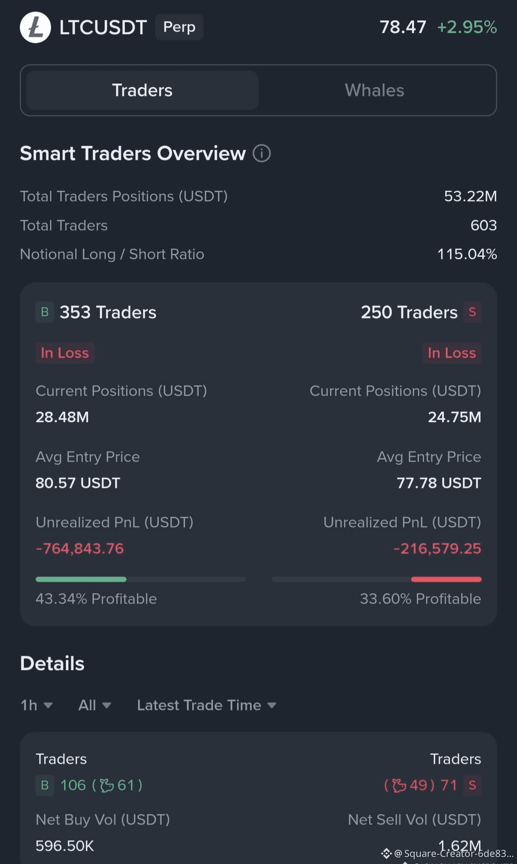Click the red whale icon next to 49
Viewport: 517px width, 864px height.
[x=399, y=786]
